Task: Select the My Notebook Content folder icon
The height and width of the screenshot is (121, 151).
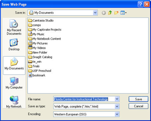Action: (x=30, y=39)
